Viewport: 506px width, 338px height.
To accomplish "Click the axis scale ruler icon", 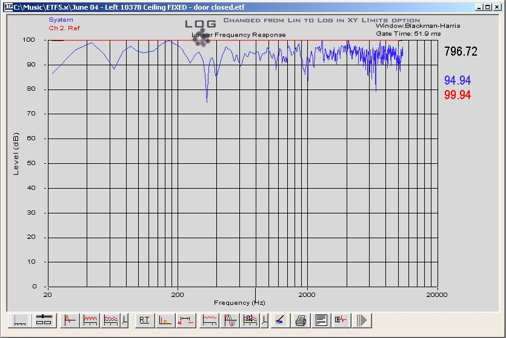I will 21,320.
